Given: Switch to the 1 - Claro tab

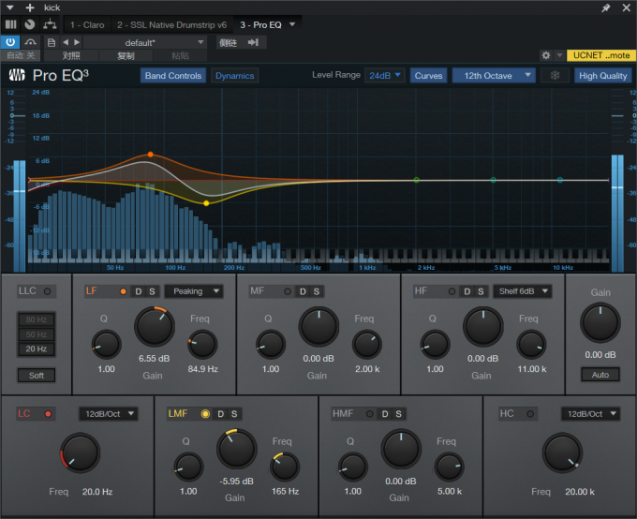Looking at the screenshot, I should pyautogui.click(x=87, y=24).
